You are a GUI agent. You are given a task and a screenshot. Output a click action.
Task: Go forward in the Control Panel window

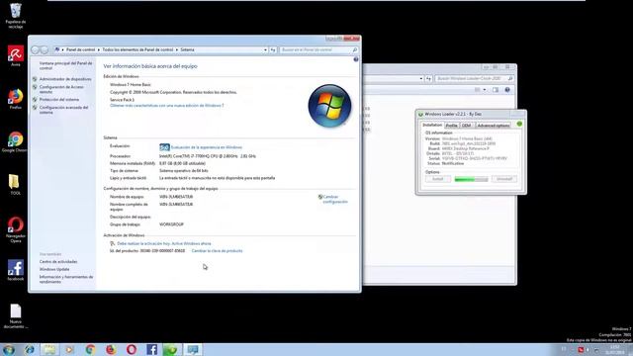(45, 49)
